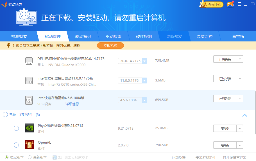Check the 系统、游戏组件 group circle

click(5, 115)
